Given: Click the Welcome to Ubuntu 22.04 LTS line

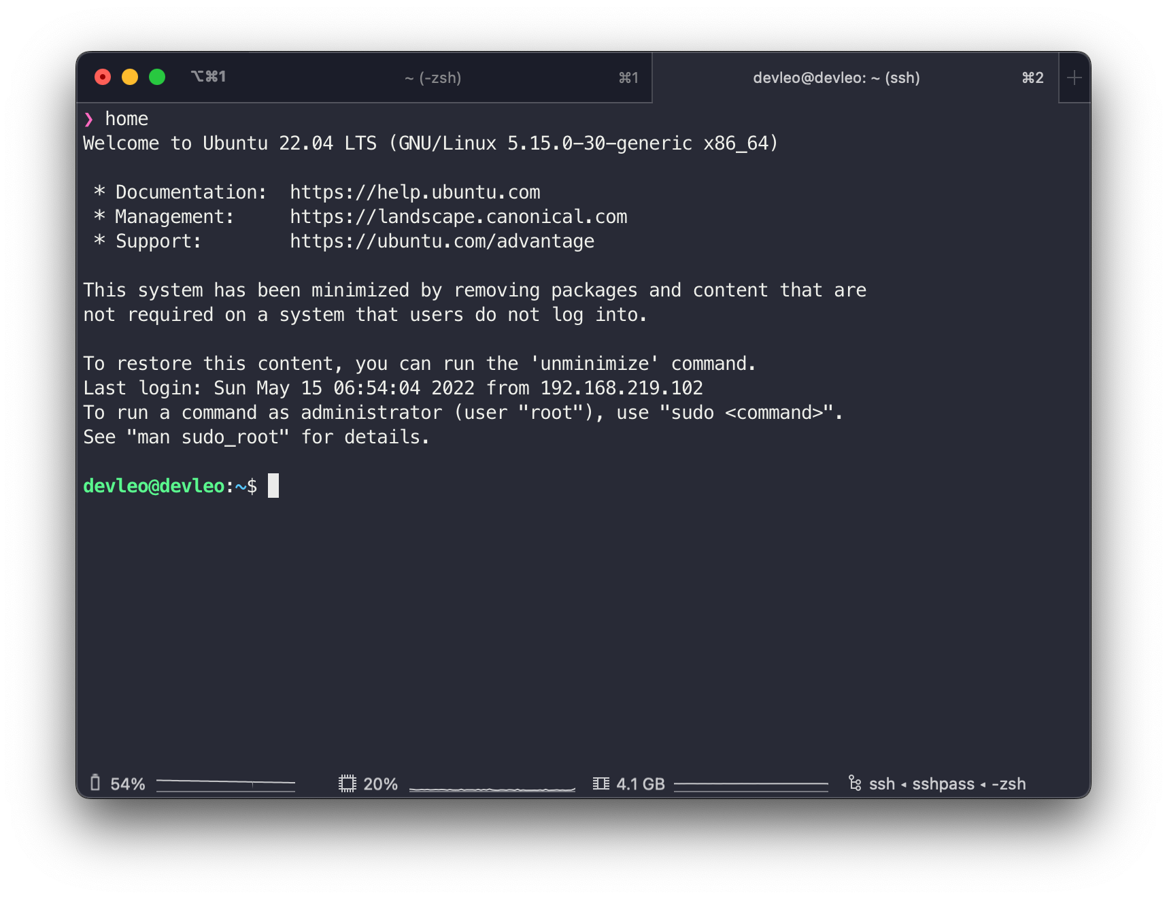Looking at the screenshot, I should pyautogui.click(x=431, y=143).
